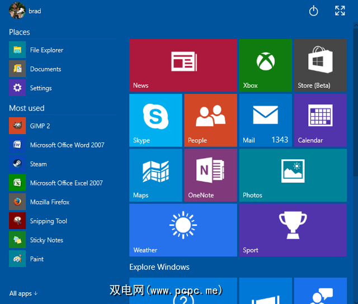Screen dimensions: 358x304
Task: Open the News tile
Action: [x=183, y=65]
